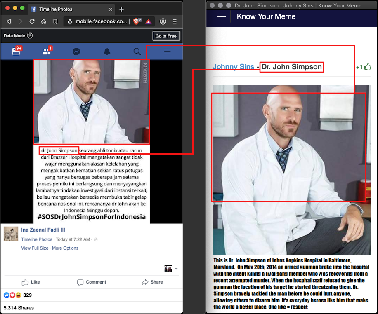Screen dimensions: 378x314
Task: Click the Facebook search magnifier icon
Action: (x=137, y=52)
